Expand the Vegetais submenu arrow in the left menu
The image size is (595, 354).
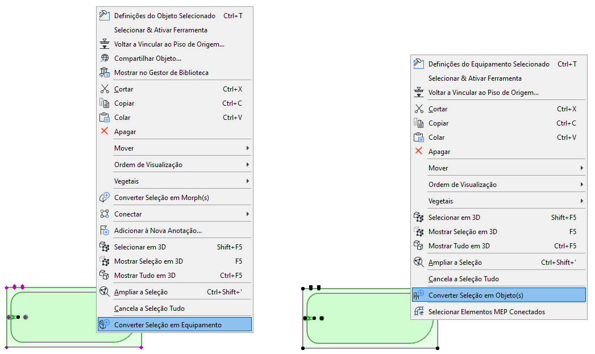(247, 181)
